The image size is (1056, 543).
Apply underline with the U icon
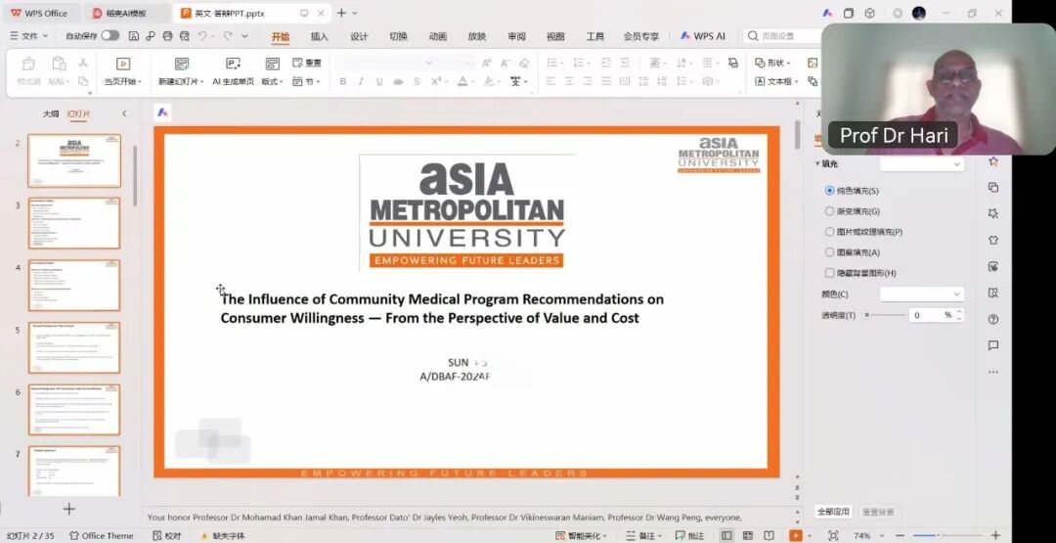pos(379,81)
